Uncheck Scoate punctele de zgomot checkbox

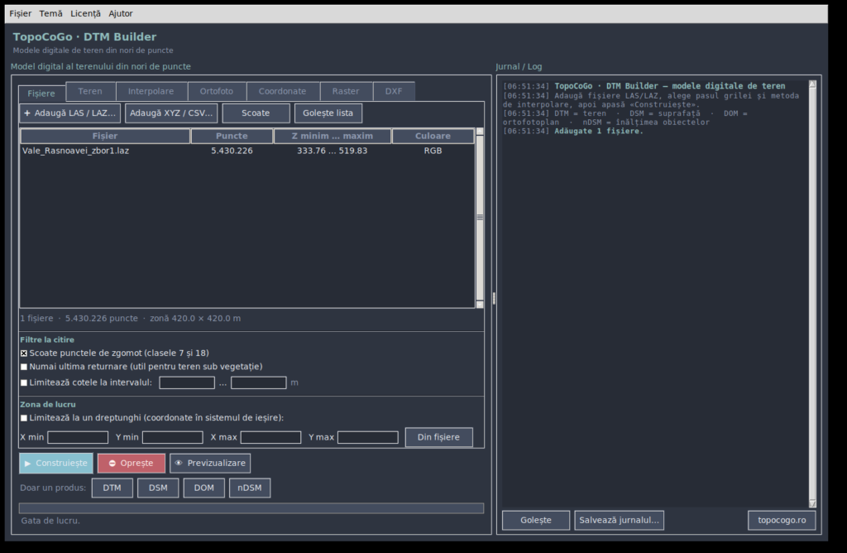point(24,353)
